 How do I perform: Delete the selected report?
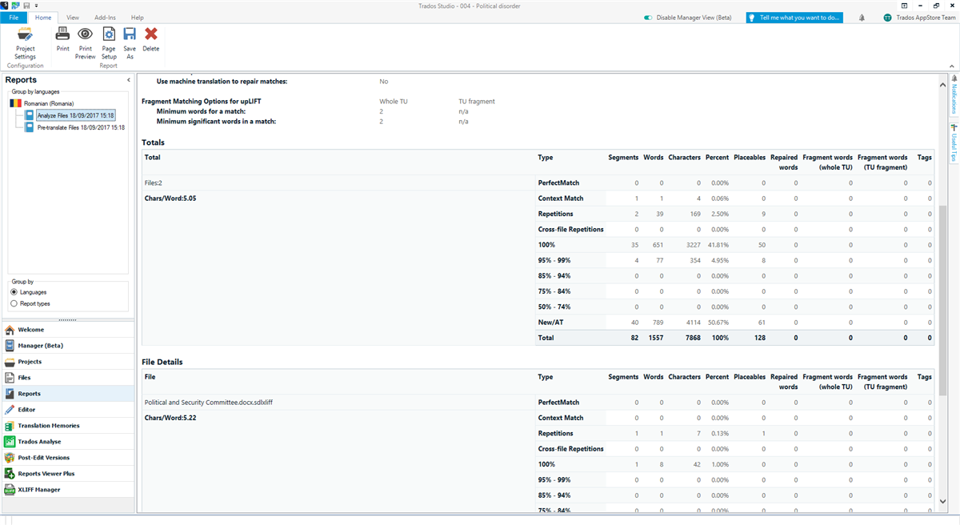[x=150, y=39]
